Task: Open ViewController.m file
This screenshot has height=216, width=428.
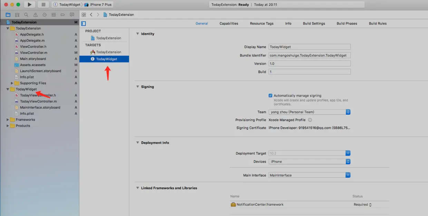Action: [x=33, y=53]
